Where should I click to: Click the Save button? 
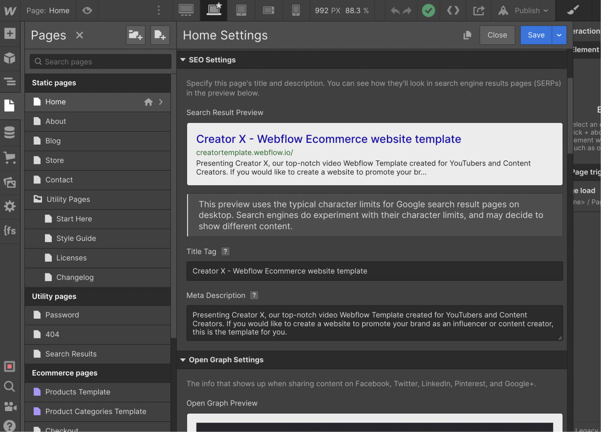coord(536,35)
